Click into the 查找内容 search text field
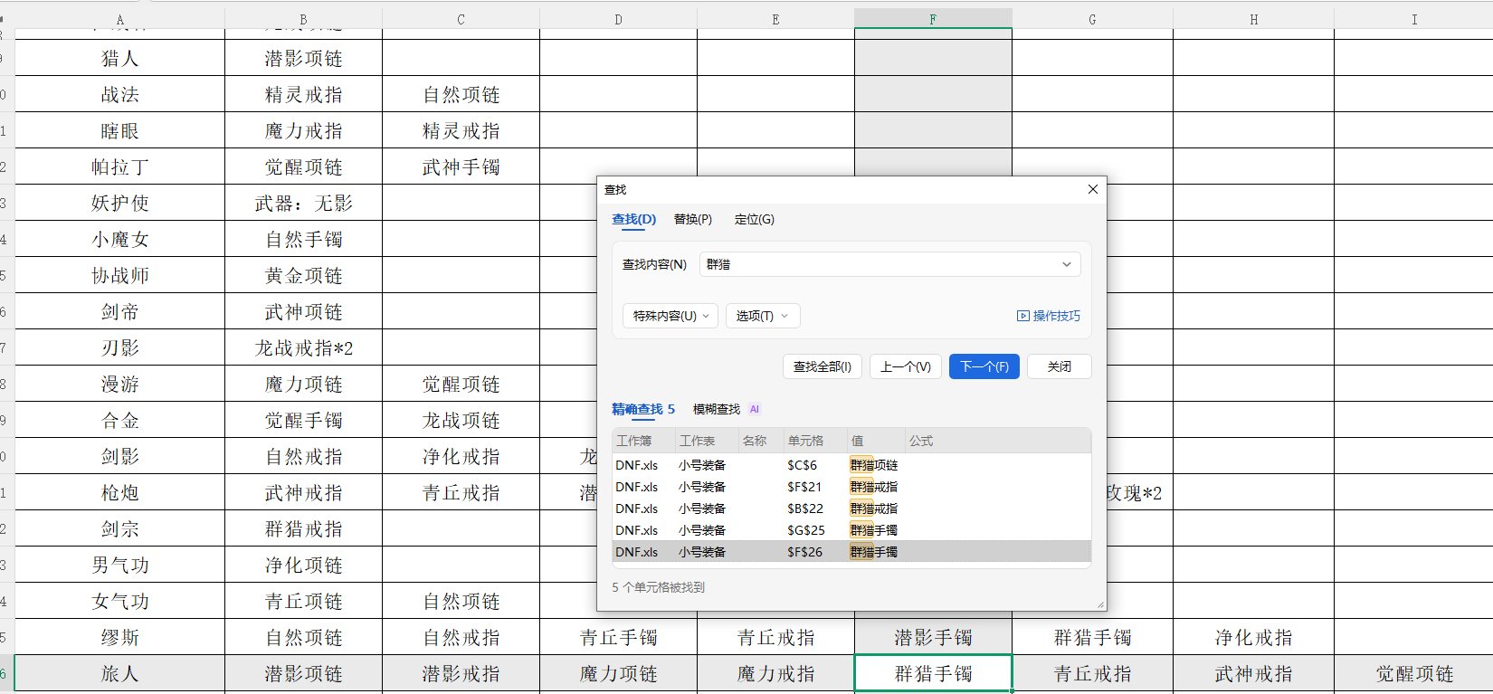Screen dimensions: 1493x694 coord(878,264)
